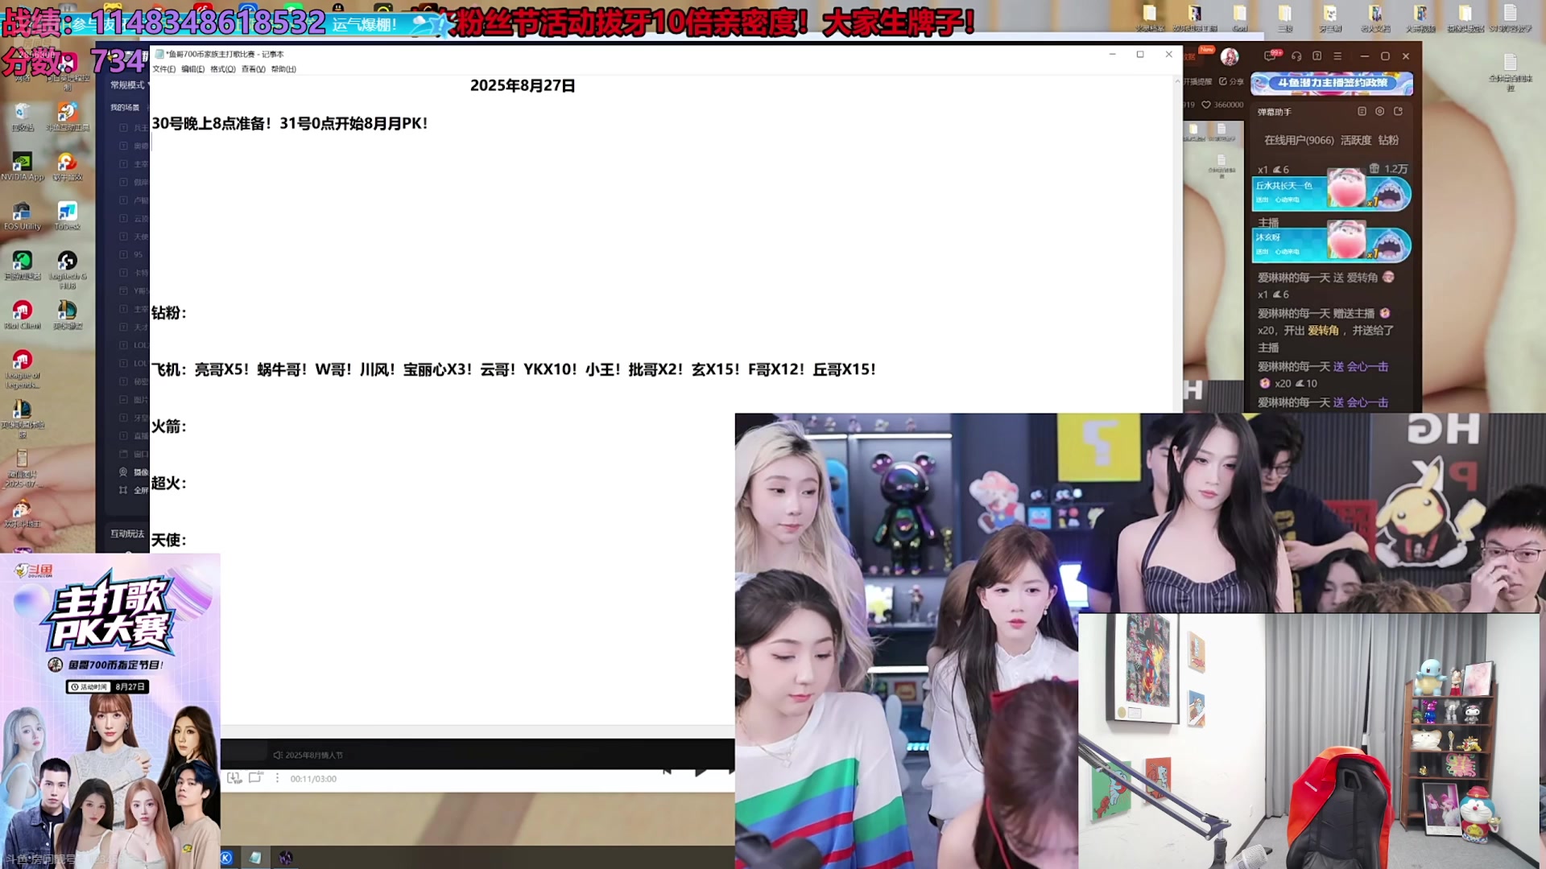Image resolution: width=1546 pixels, height=869 pixels.
Task: Click the 丘水共长天一色 gift banner
Action: coord(1332,194)
